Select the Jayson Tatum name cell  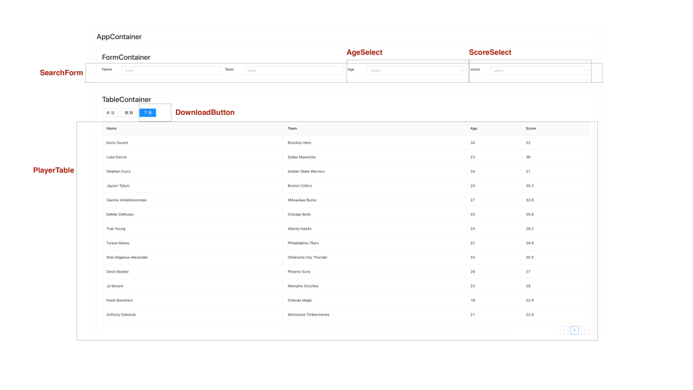pyautogui.click(x=193, y=186)
